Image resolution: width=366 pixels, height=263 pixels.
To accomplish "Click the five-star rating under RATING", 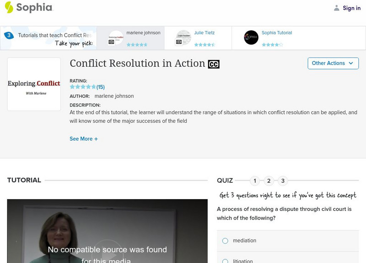I will 83,87.
